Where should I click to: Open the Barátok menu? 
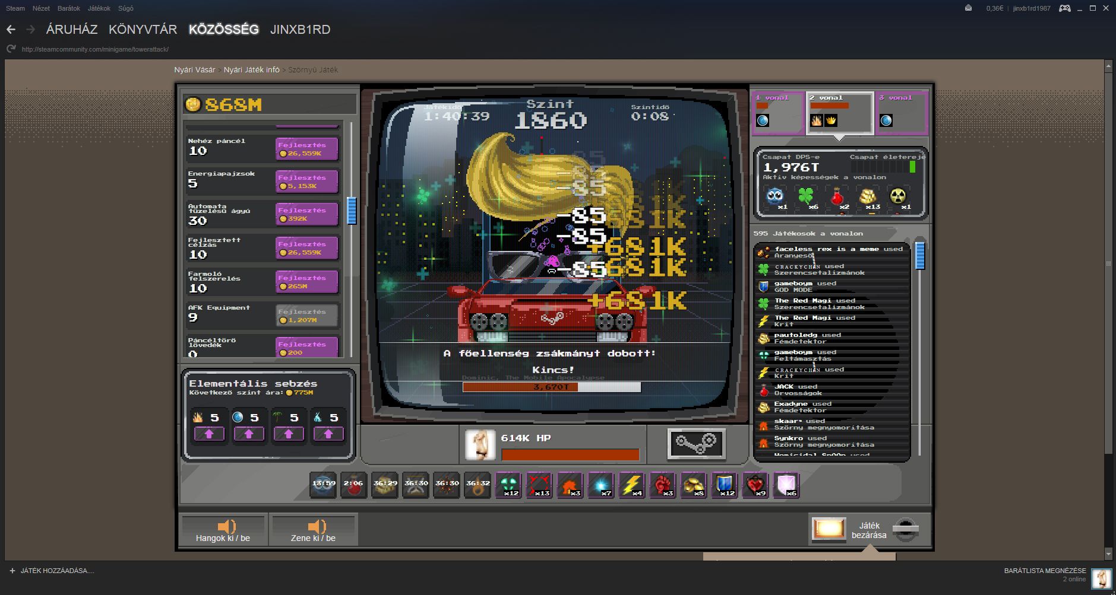tap(69, 8)
